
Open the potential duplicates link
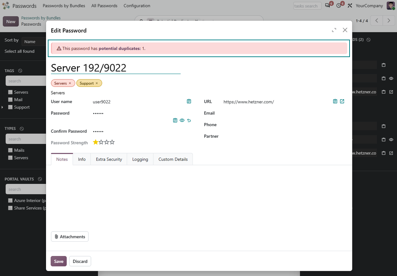(119, 48)
